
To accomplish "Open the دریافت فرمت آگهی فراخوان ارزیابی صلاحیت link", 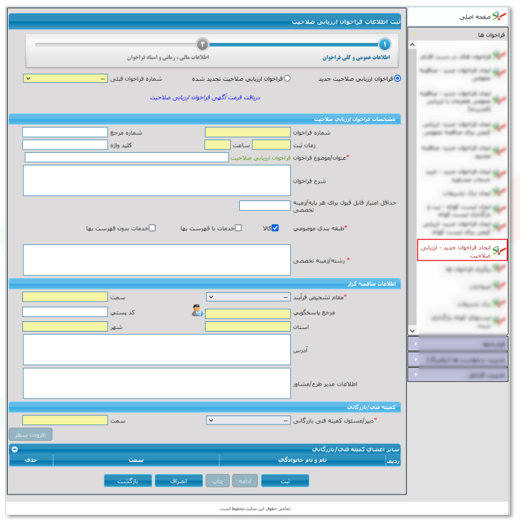I will 205,97.
